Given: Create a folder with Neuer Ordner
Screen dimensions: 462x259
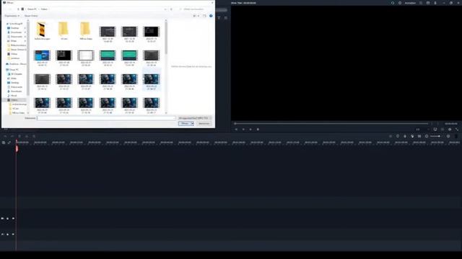Looking at the screenshot, I should coord(31,16).
